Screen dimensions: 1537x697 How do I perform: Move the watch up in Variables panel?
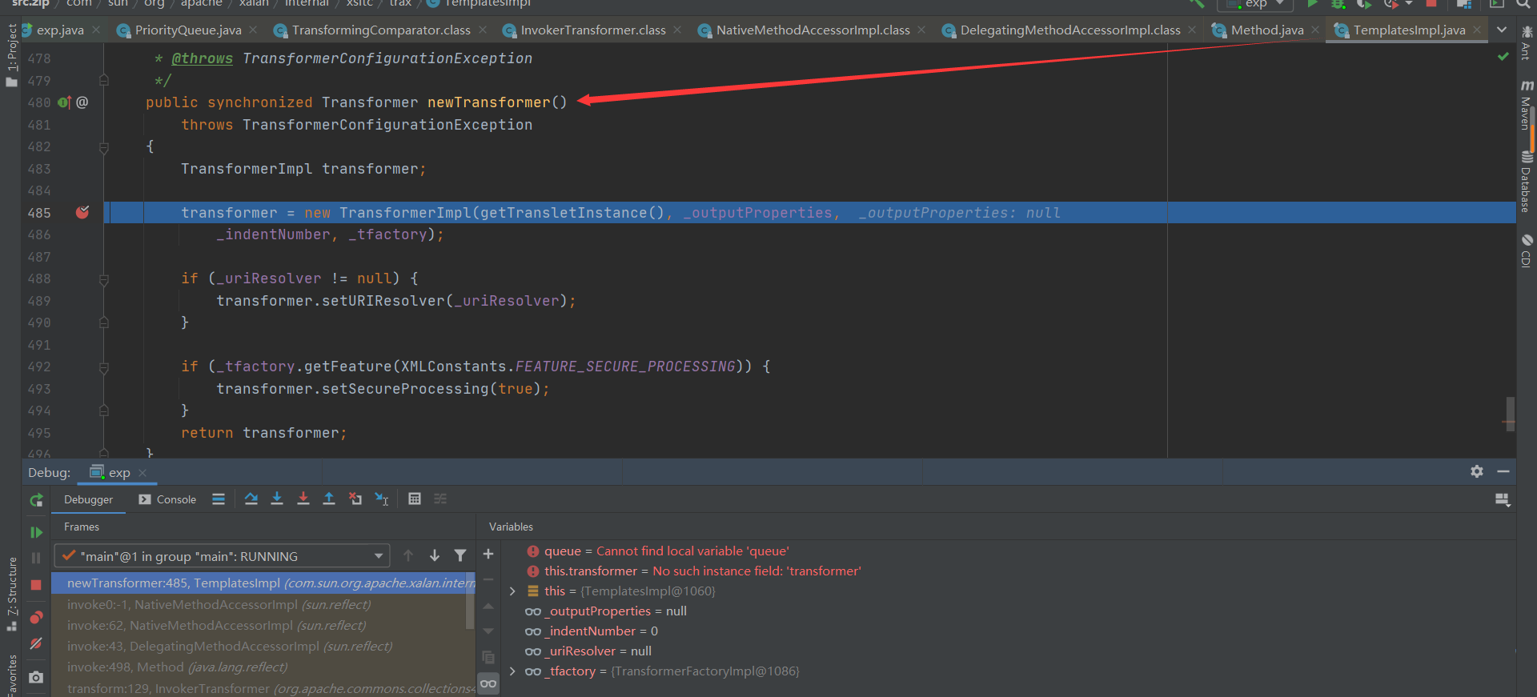click(x=488, y=606)
